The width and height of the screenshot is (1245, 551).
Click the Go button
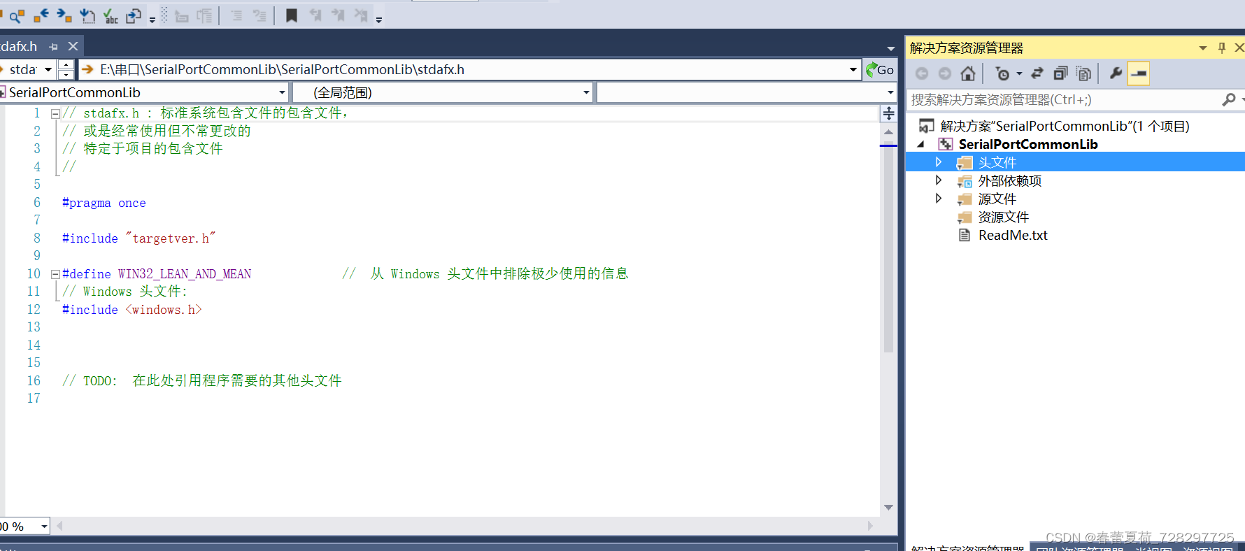point(880,69)
